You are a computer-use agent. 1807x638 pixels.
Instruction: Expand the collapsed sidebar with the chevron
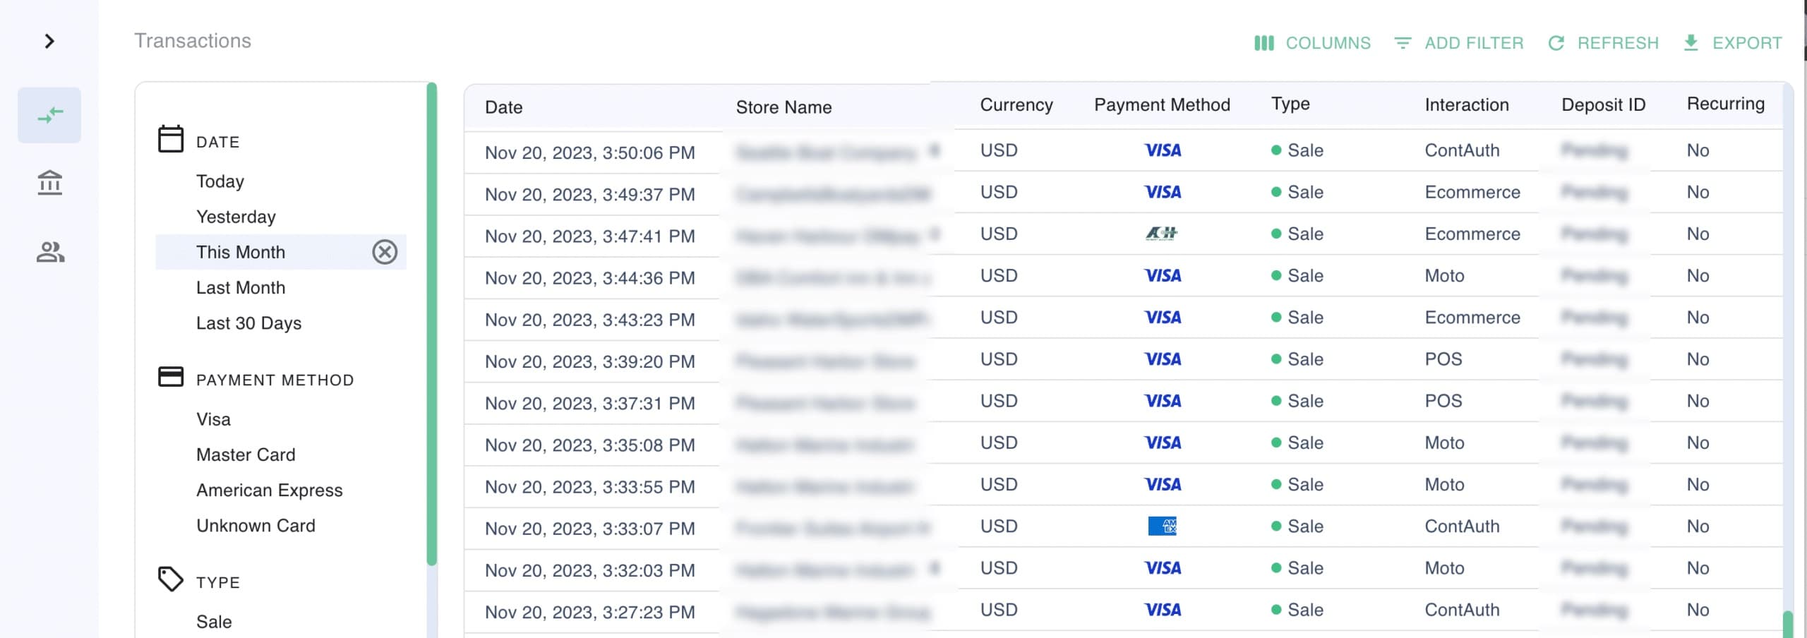point(49,42)
